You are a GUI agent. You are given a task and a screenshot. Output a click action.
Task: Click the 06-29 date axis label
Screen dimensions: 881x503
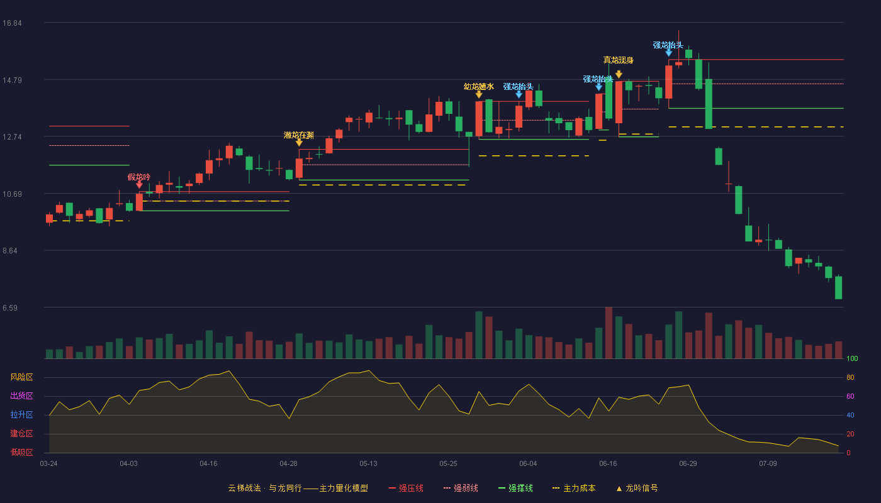coord(688,463)
